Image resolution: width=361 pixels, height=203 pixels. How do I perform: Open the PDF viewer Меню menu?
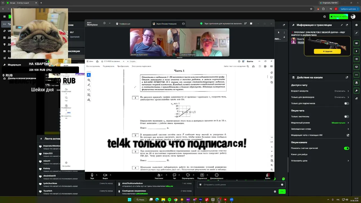90,61
